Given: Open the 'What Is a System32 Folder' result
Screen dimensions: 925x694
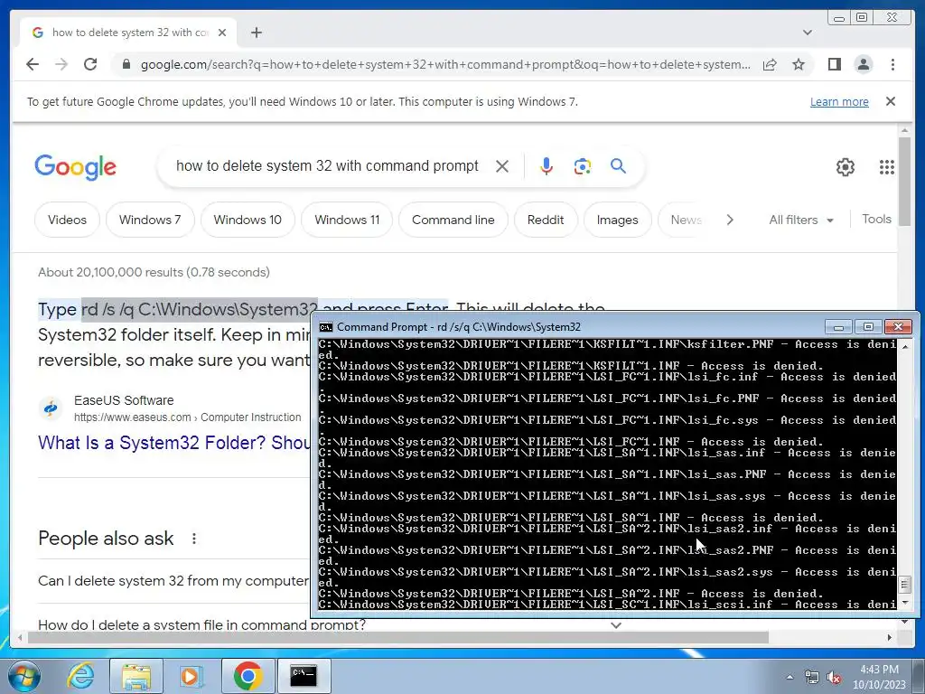Looking at the screenshot, I should coord(174,443).
